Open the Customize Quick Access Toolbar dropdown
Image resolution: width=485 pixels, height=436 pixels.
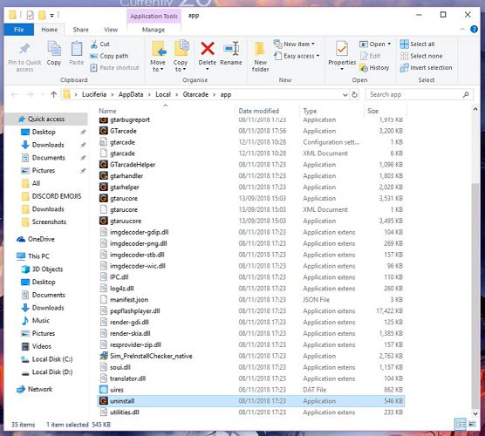(51, 15)
